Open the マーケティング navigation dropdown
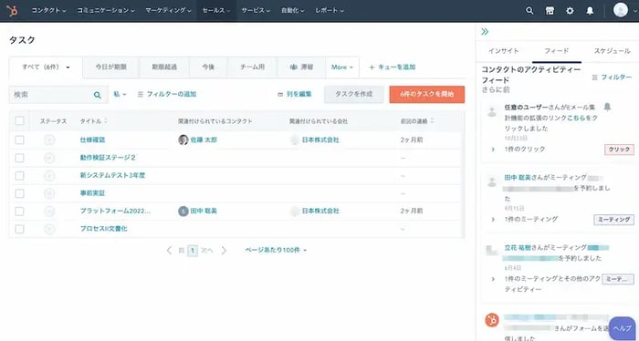Image resolution: width=639 pixels, height=341 pixels. (x=168, y=11)
